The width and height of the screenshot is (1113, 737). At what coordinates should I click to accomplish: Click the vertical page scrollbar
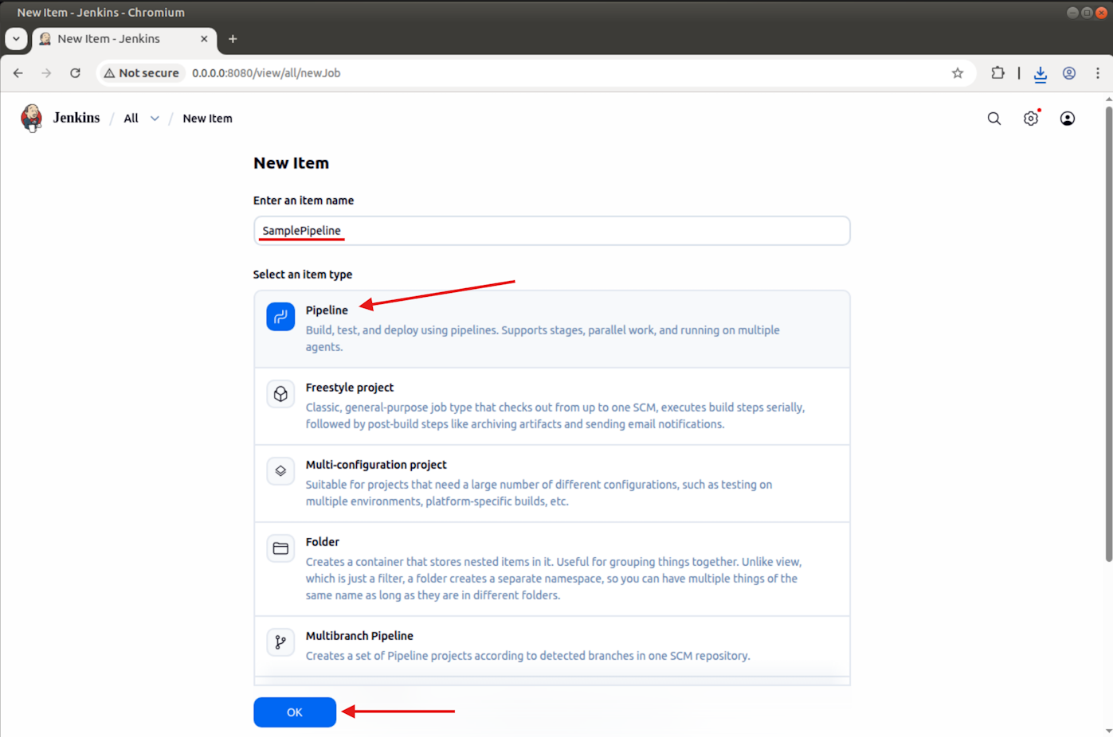[1107, 334]
